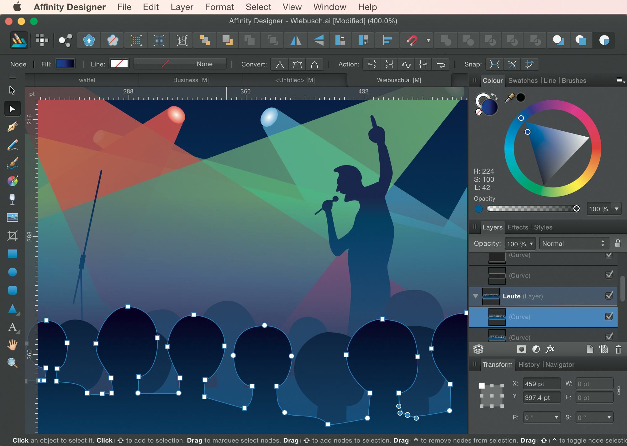Open colour opacity percentage dropdown arrow
Screen dimensions: 627x446
(617, 209)
